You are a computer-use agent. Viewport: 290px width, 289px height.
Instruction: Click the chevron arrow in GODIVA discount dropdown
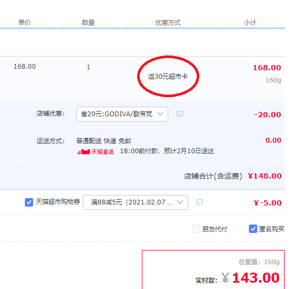[x=160, y=114]
